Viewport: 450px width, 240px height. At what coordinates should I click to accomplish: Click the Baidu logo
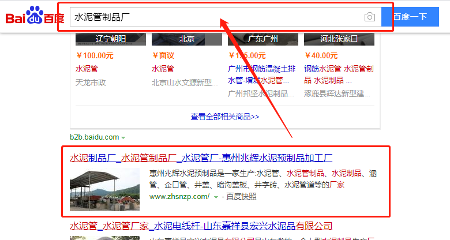pyautogui.click(x=35, y=17)
